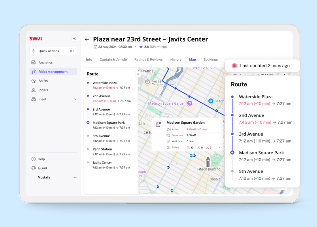Click the Rides management route icon
This screenshot has height=227, width=317.
click(x=33, y=72)
